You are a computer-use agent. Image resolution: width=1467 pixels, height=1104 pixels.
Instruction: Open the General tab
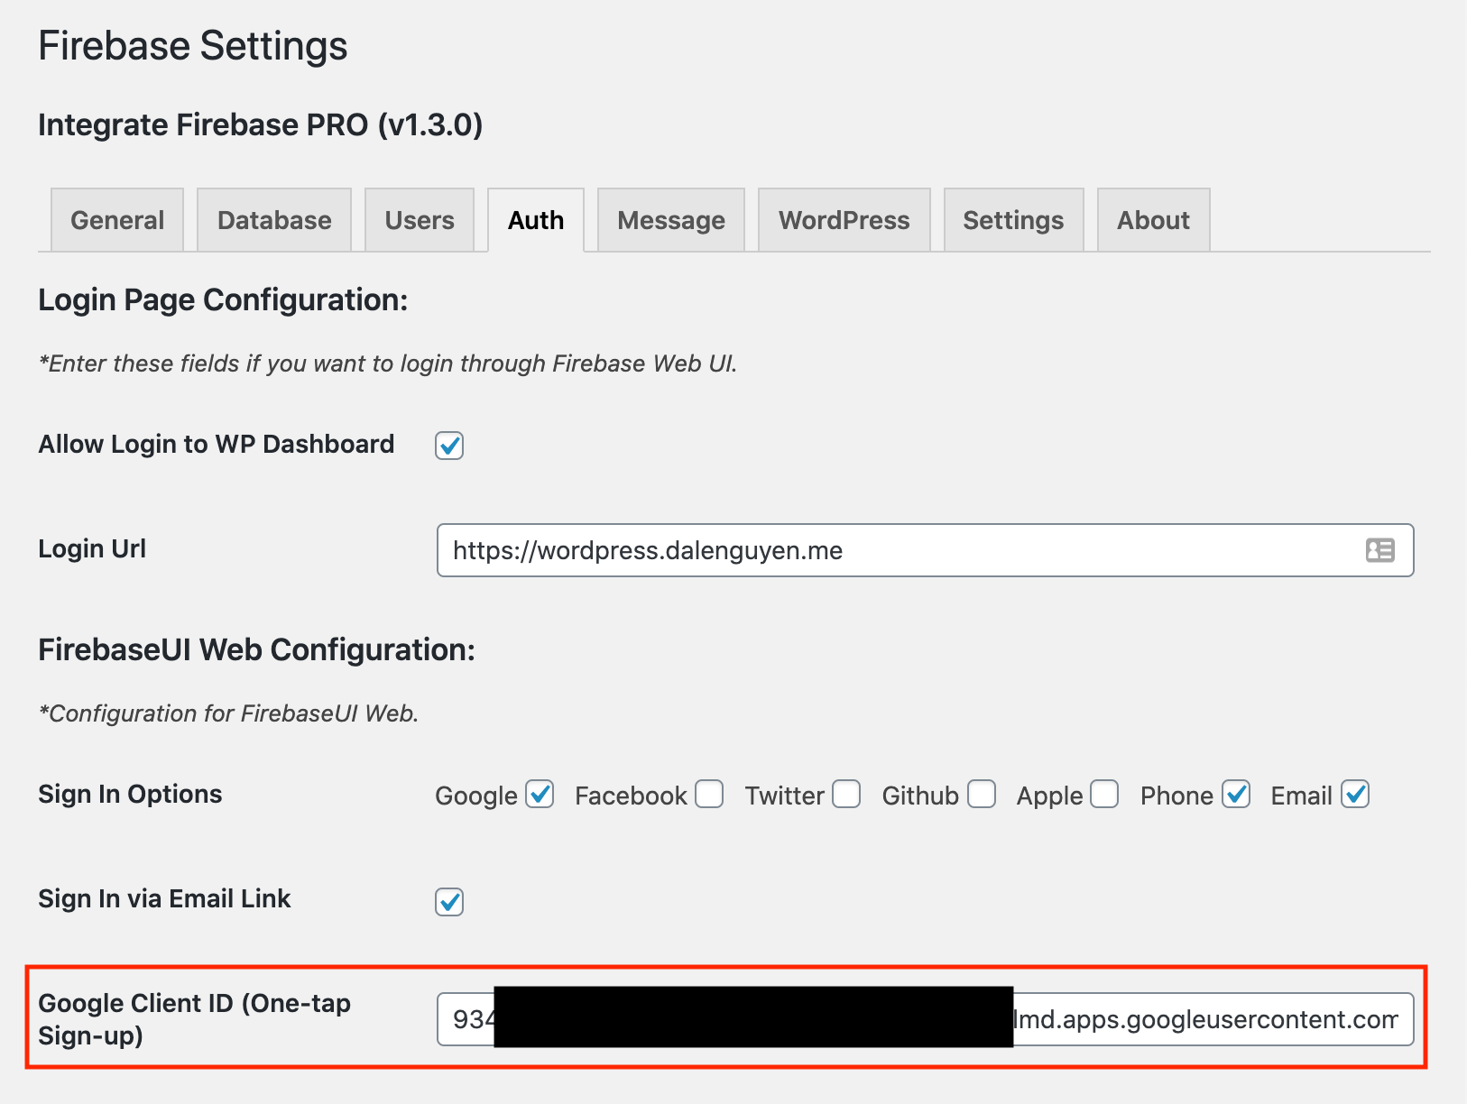click(x=117, y=220)
